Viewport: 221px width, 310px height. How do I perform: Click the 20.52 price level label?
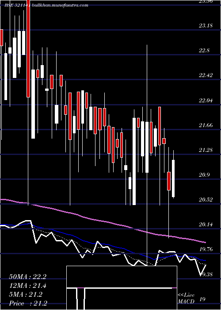206,200
